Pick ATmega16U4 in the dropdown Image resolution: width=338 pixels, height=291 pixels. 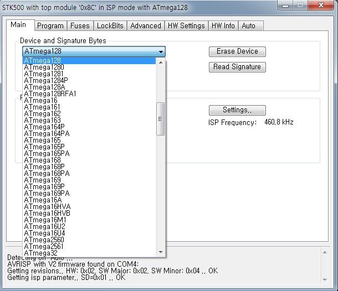click(89, 233)
